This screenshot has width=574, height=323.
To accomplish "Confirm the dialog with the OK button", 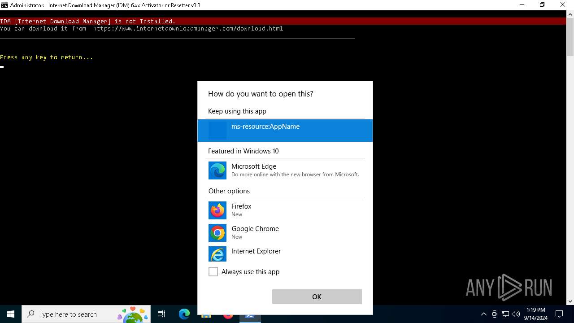I will coord(317,297).
